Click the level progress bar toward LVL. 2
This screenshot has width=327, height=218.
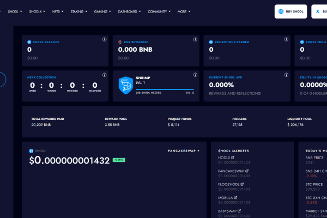[x=165, y=89]
